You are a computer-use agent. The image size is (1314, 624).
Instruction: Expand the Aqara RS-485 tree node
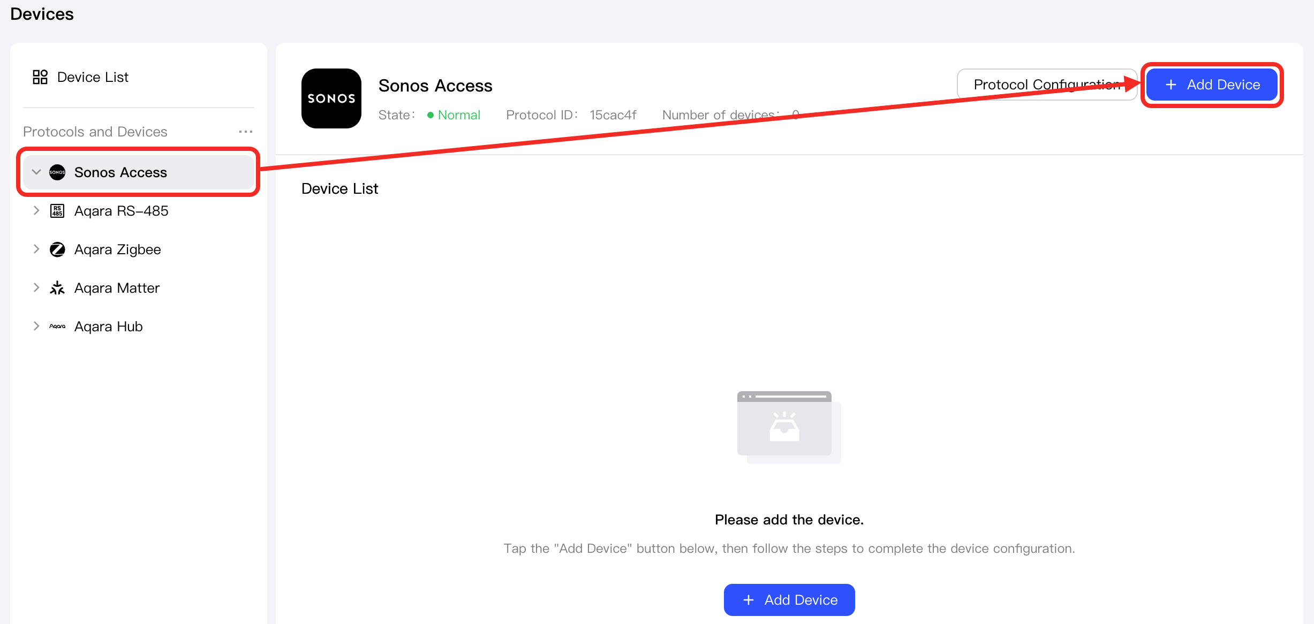(x=36, y=211)
